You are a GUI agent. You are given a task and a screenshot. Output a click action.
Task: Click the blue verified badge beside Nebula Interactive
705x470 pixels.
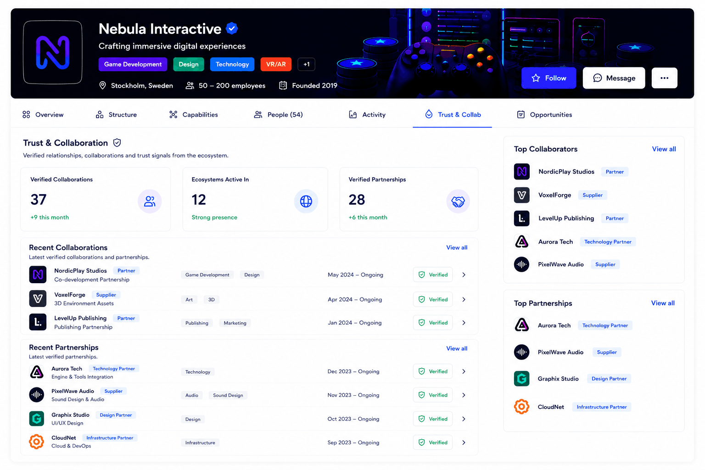pyautogui.click(x=232, y=28)
